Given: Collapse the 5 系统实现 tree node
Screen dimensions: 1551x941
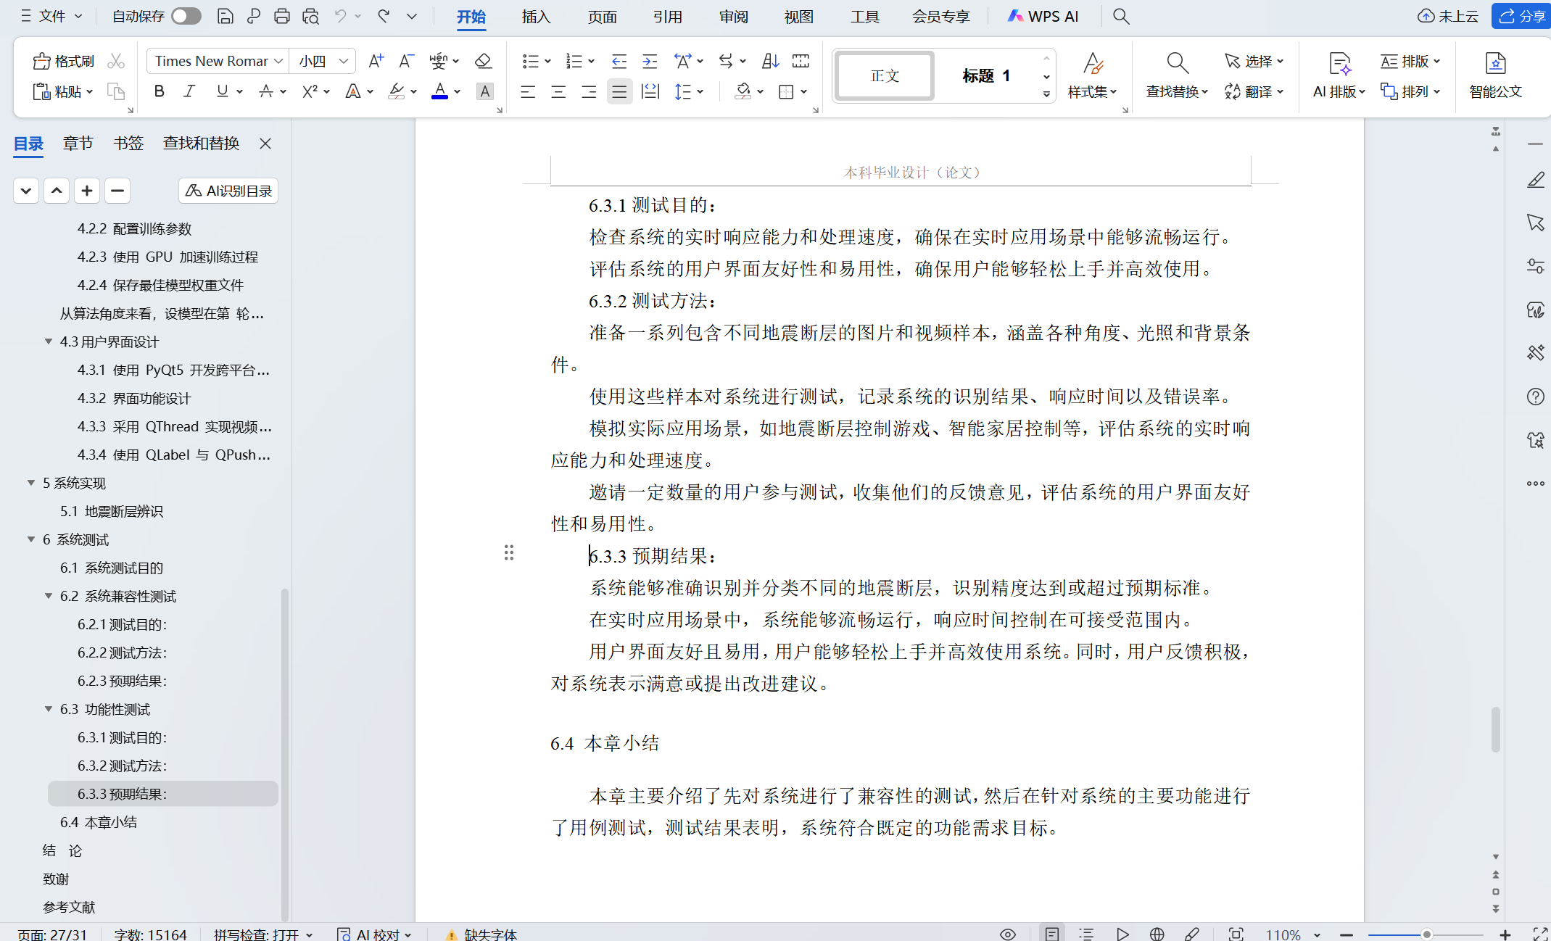Looking at the screenshot, I should [31, 483].
